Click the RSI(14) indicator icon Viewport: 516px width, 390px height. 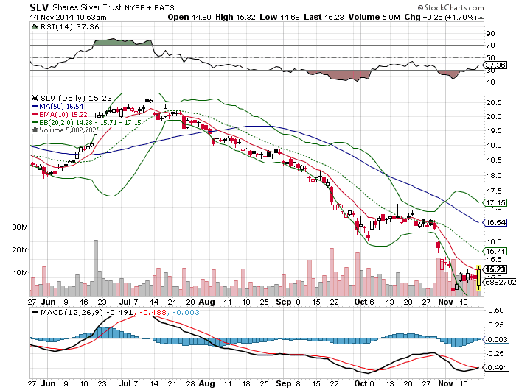(x=35, y=26)
